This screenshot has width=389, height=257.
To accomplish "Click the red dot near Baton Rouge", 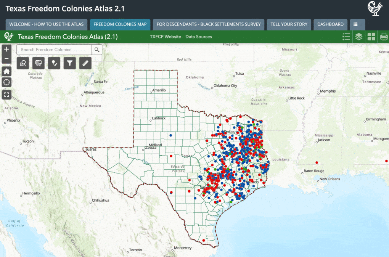I will (317, 163).
